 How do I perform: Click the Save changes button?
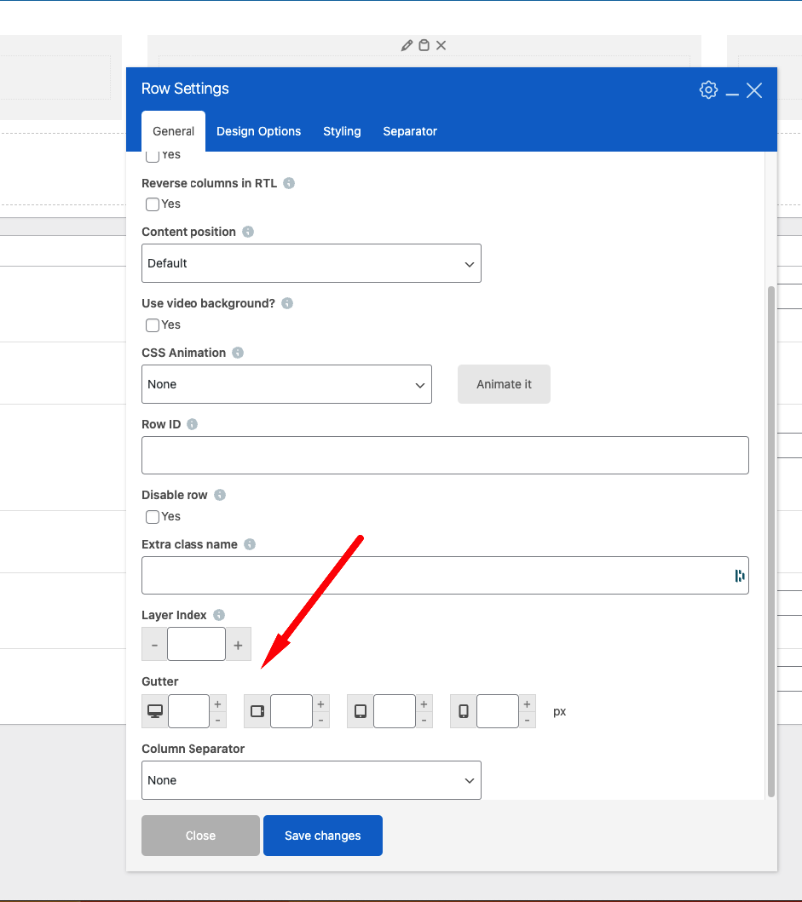pos(323,836)
